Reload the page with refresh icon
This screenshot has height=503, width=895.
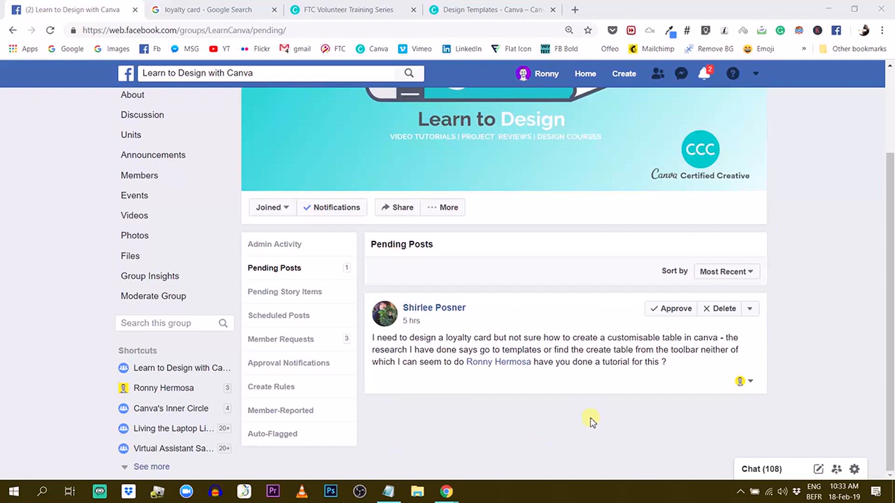coord(50,30)
